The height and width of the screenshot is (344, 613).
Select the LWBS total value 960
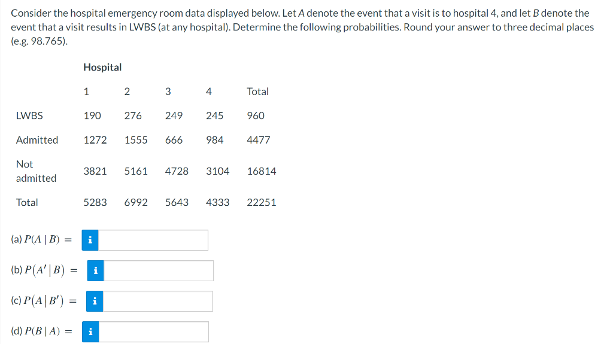256,115
